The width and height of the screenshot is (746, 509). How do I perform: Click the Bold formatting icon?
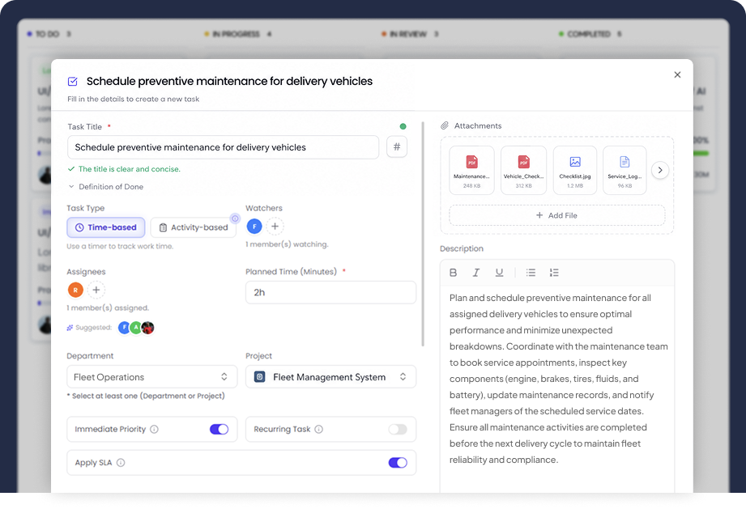pos(453,273)
